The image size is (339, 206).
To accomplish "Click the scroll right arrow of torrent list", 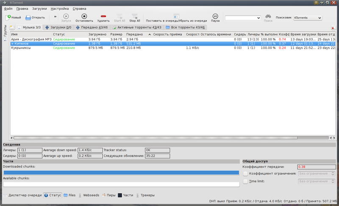I will point(334,138).
